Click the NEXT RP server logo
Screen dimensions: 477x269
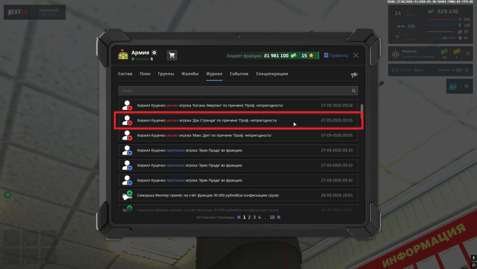[18, 12]
